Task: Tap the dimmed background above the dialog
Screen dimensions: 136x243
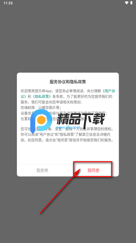Action: (x=68, y=39)
